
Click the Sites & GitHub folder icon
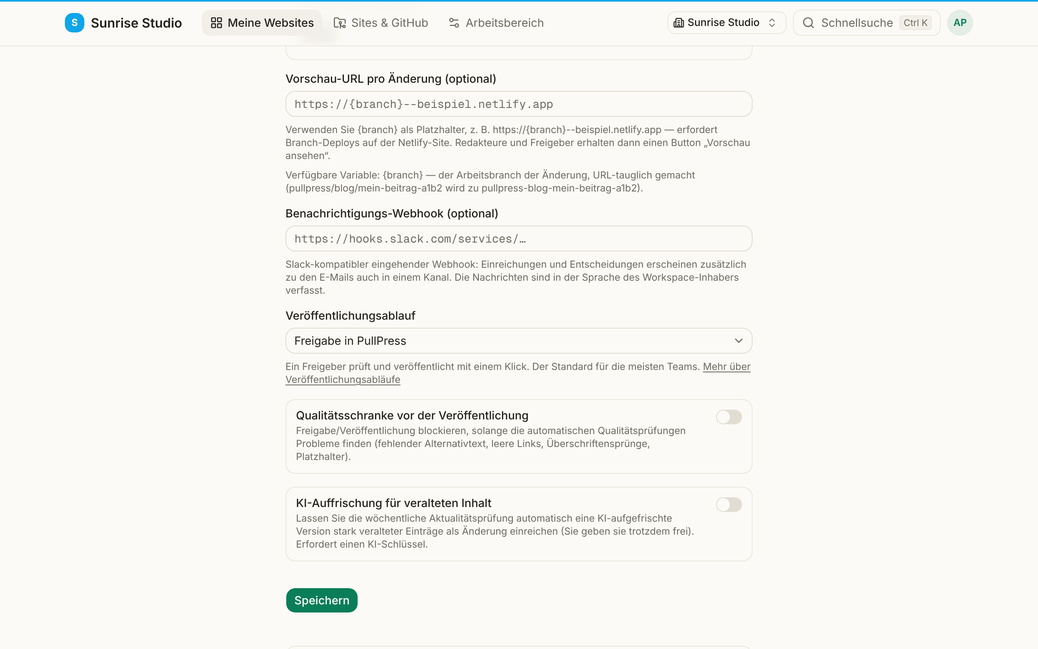[x=340, y=23]
